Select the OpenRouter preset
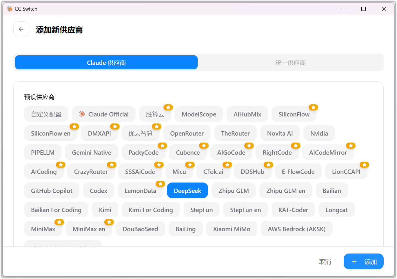Image resolution: width=397 pixels, height=279 pixels. (187, 133)
